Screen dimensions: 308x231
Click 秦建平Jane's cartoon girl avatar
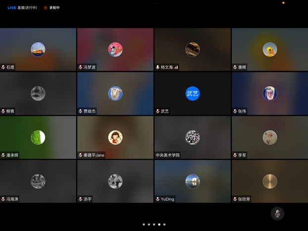(115, 138)
